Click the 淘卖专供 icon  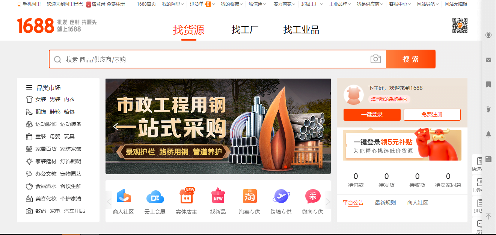click(250, 196)
